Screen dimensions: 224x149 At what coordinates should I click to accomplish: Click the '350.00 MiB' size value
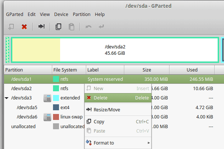coord(156,79)
